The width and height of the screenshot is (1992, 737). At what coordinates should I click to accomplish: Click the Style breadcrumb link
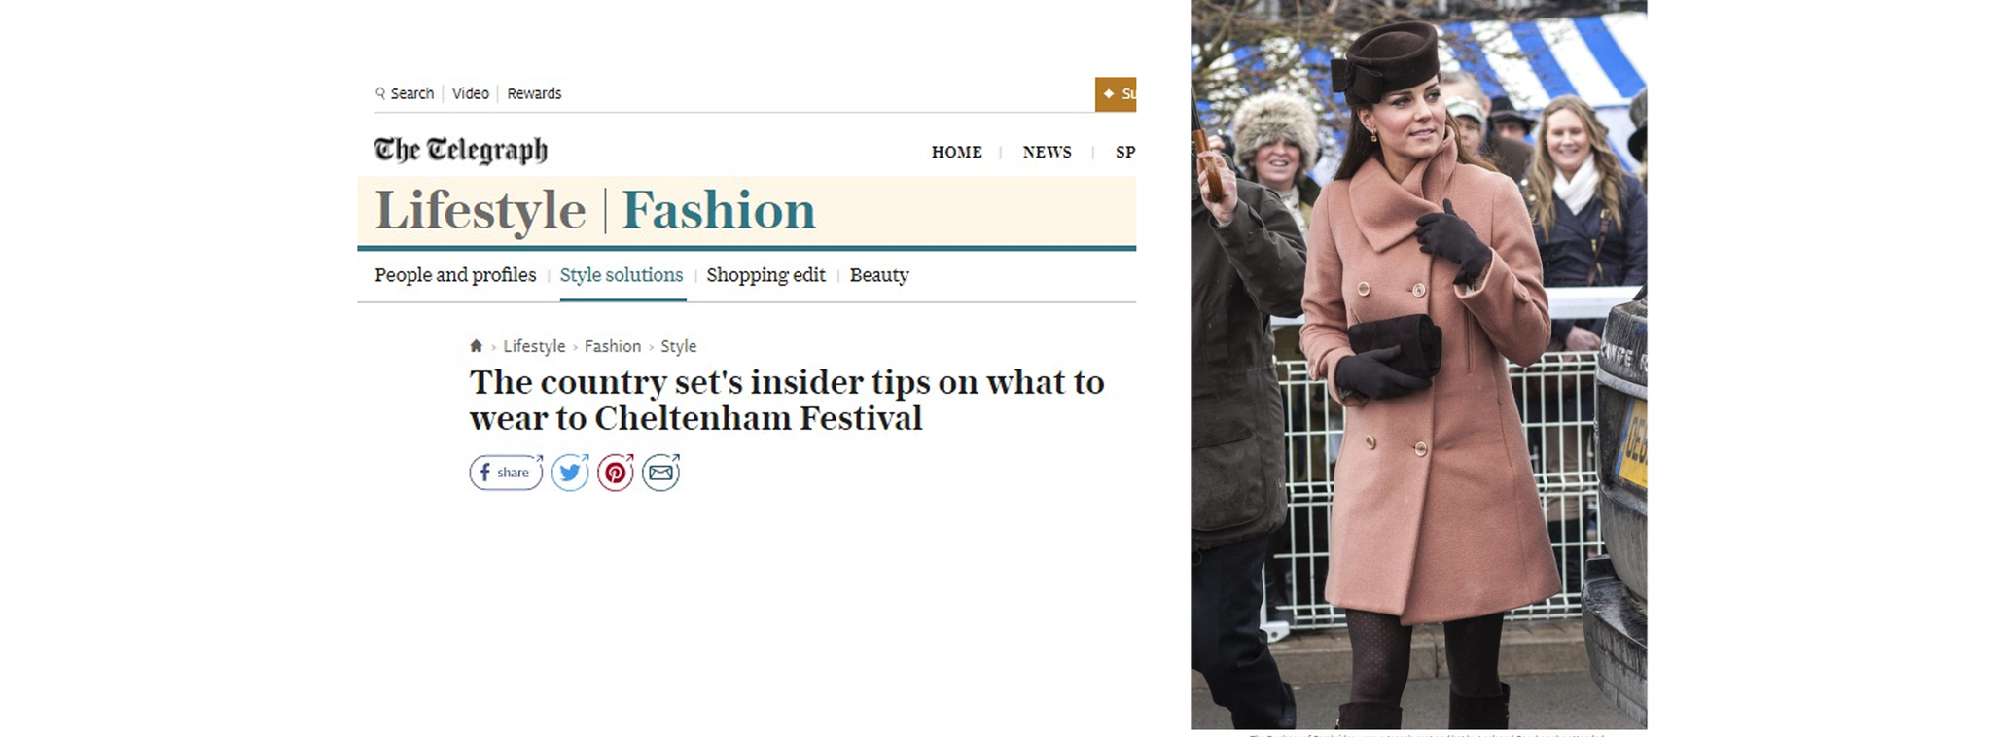click(x=679, y=346)
